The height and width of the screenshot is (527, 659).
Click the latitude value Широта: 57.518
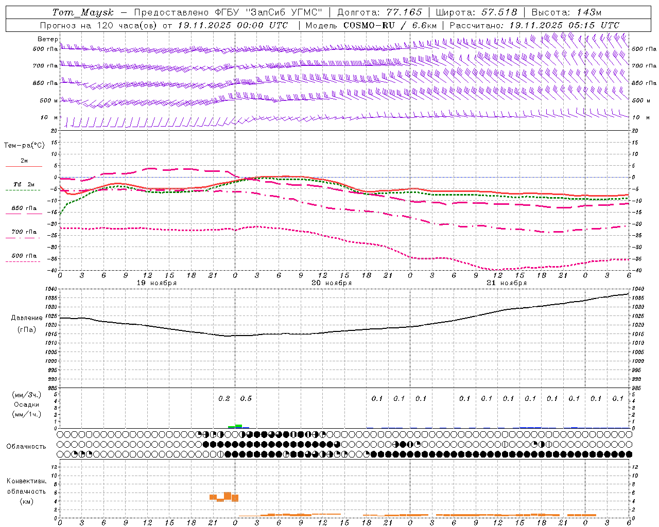[476, 12]
